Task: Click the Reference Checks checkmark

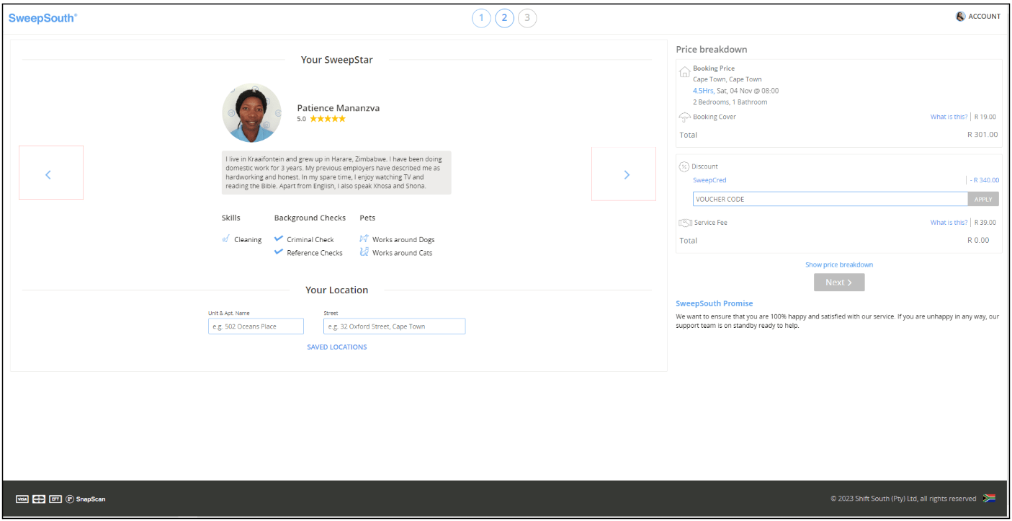Action: 279,252
